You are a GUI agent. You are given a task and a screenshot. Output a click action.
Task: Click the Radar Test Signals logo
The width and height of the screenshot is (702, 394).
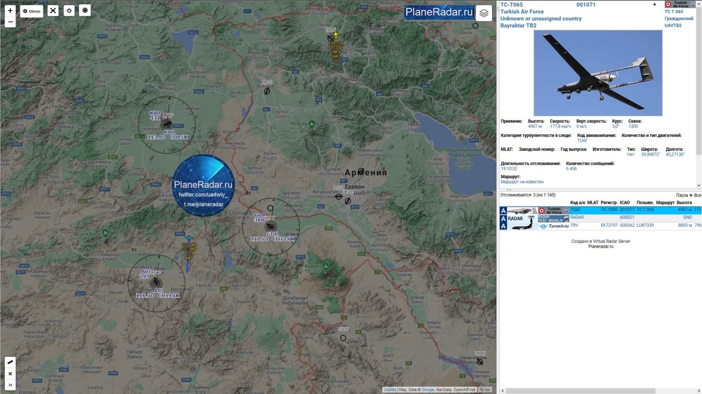pyautogui.click(x=553, y=218)
